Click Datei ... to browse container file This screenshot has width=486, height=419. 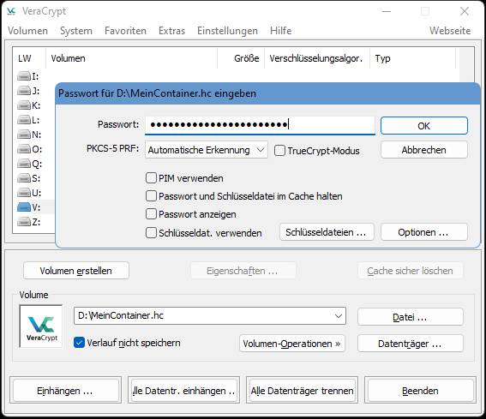point(411,317)
